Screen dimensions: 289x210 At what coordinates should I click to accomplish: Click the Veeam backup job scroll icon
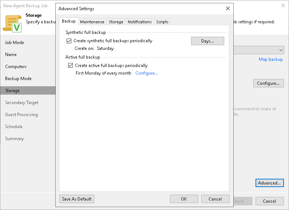click(x=12, y=24)
